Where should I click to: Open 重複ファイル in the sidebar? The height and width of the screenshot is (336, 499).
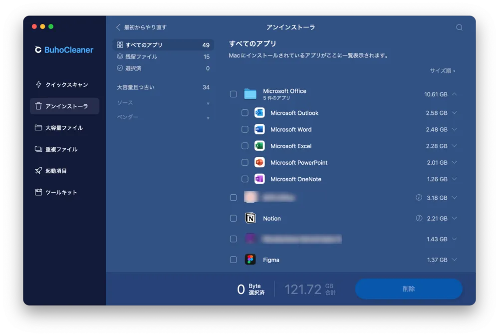(64, 149)
